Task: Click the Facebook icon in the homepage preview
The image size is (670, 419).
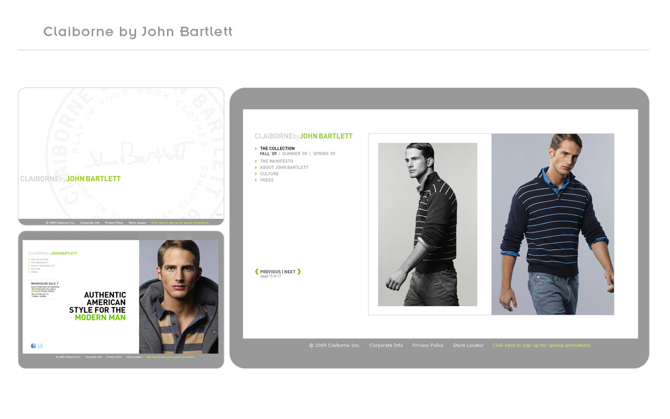Action: 33,346
